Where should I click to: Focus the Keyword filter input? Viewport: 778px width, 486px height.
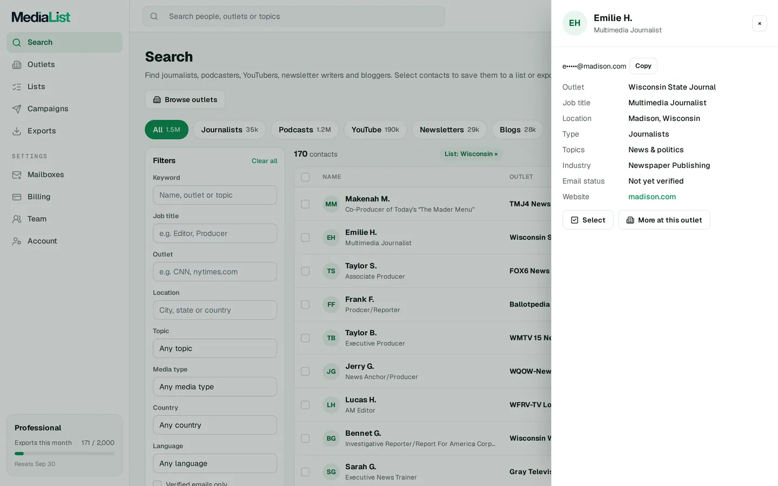coord(215,195)
